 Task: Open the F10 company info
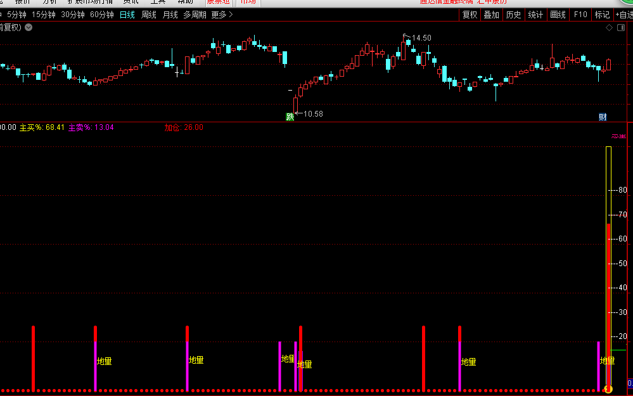tap(580, 15)
